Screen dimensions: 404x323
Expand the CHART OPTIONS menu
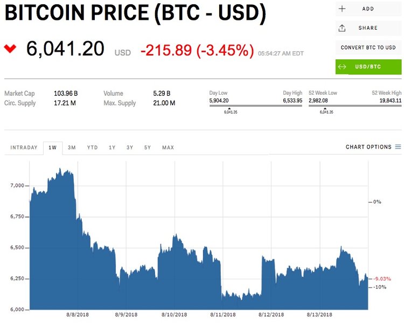(x=373, y=147)
